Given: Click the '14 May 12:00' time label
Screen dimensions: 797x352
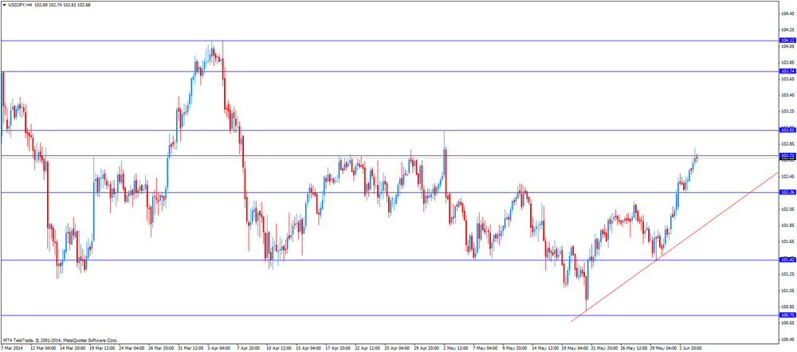Looking at the screenshot, I should click(544, 349).
